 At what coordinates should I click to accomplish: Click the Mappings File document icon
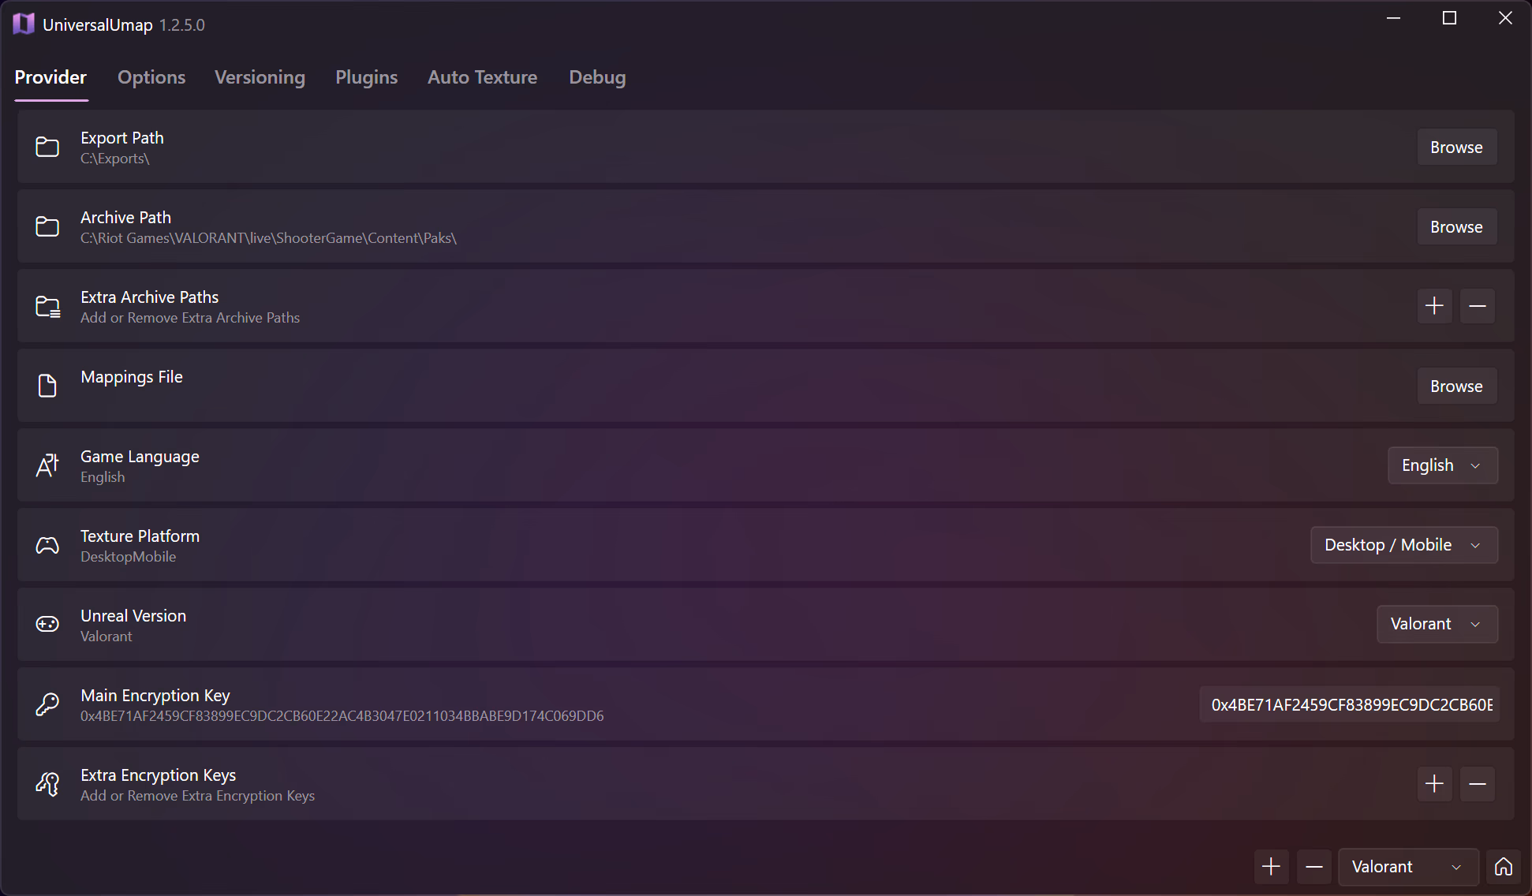pos(47,386)
